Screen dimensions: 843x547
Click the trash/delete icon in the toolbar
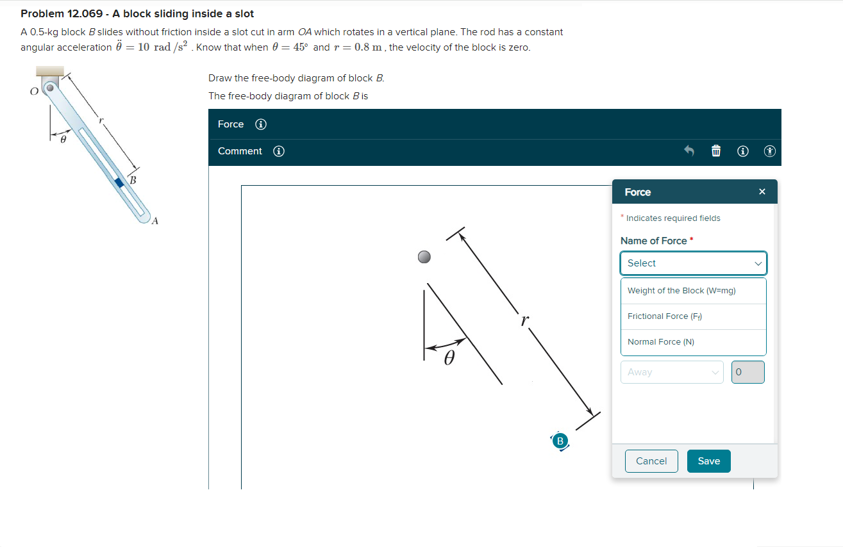(715, 151)
